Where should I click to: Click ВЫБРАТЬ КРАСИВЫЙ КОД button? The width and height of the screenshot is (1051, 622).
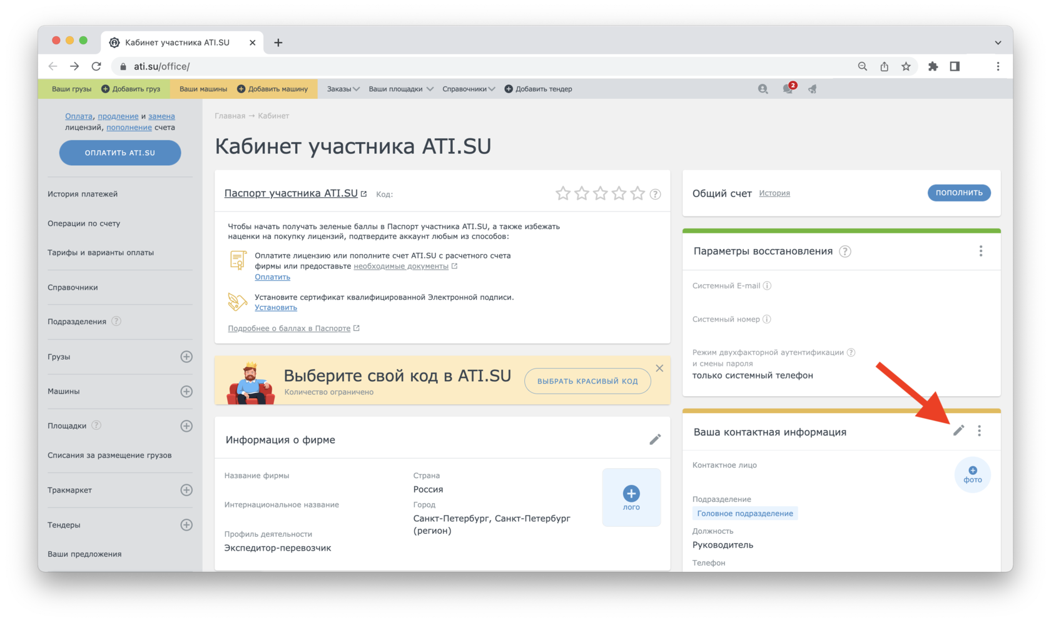587,381
